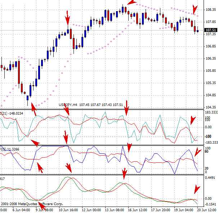The width and height of the screenshot is (218, 213).
Task: Click the 17 Jun 20:00 time axis label
Action: [161, 210]
